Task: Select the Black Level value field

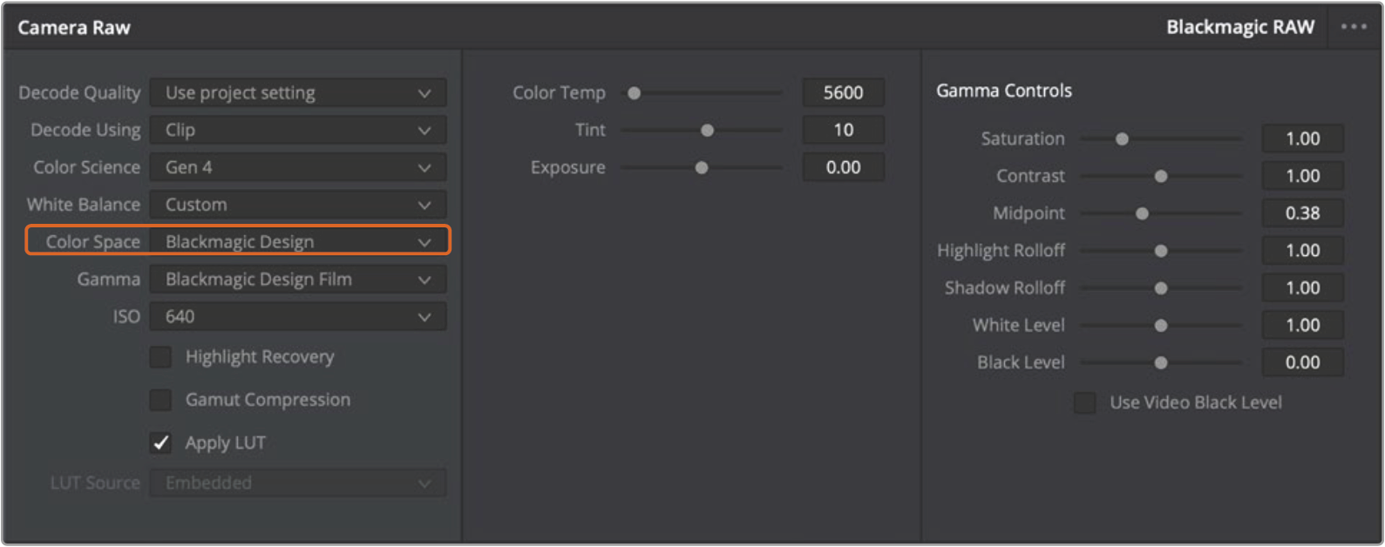Action: pyautogui.click(x=1302, y=363)
